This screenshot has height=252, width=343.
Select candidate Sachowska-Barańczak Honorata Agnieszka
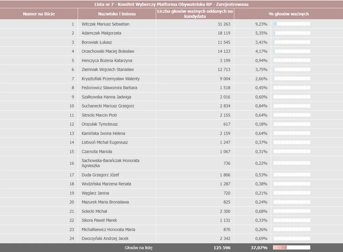coord(110,163)
